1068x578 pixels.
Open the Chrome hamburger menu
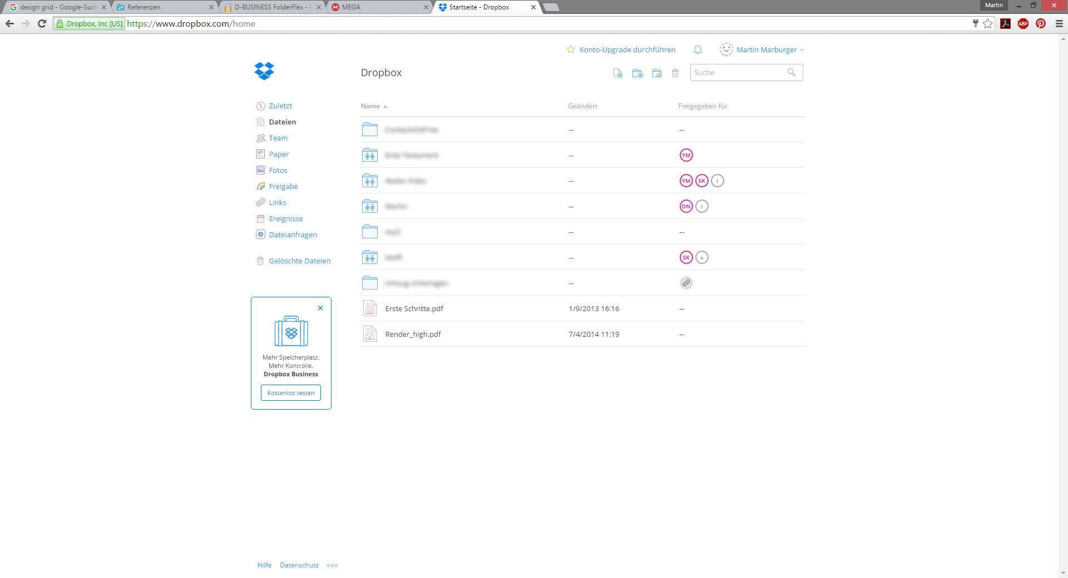pos(1059,23)
